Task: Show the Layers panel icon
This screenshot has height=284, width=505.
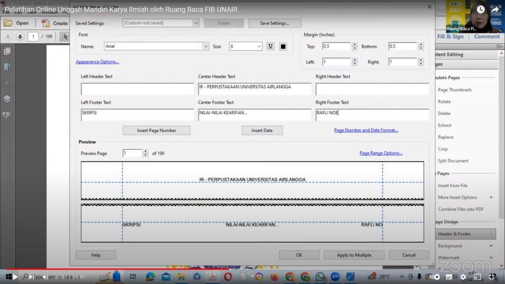Action: (x=7, y=99)
